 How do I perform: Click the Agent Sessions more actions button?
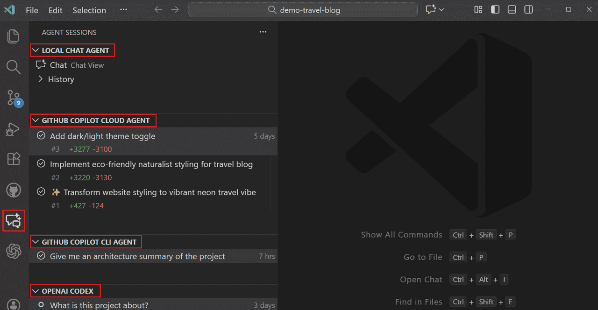tap(263, 32)
